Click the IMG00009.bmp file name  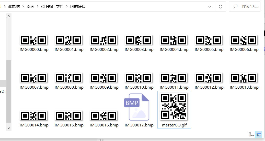click(104, 87)
